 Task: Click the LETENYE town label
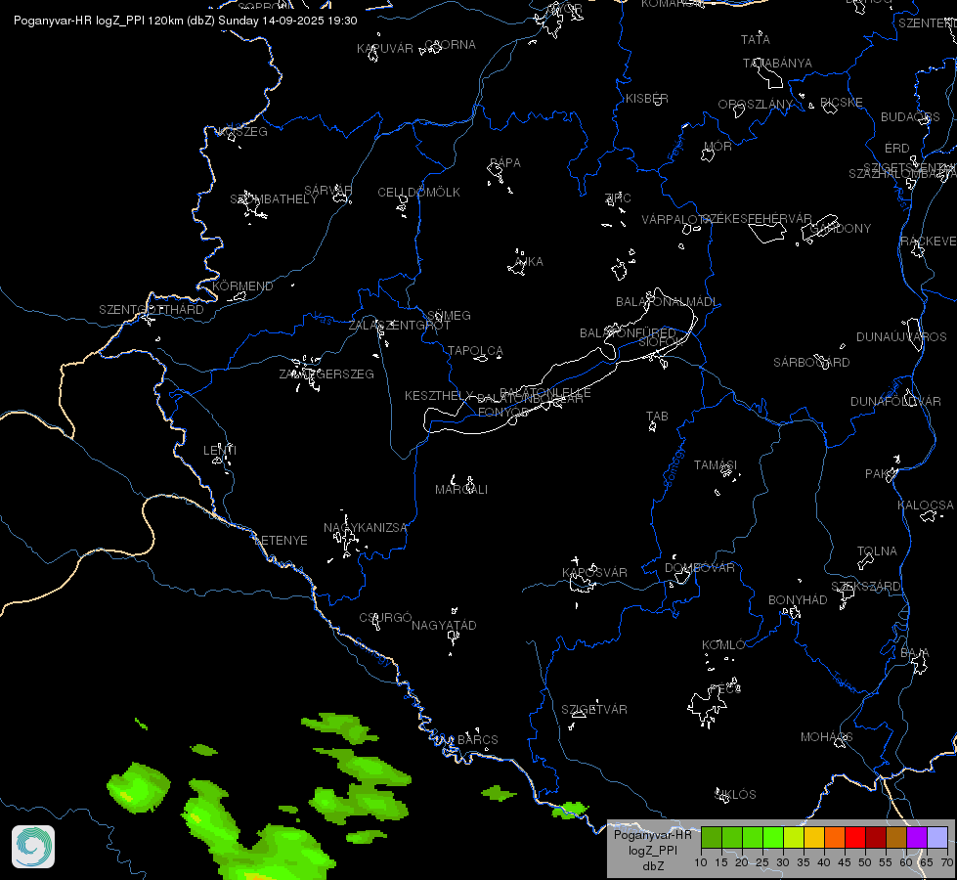point(281,541)
